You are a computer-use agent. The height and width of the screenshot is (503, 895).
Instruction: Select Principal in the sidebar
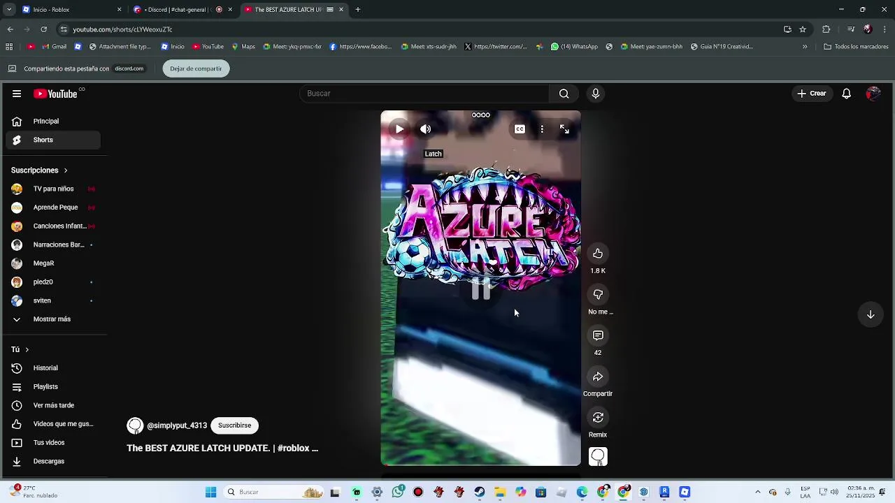pos(53,122)
